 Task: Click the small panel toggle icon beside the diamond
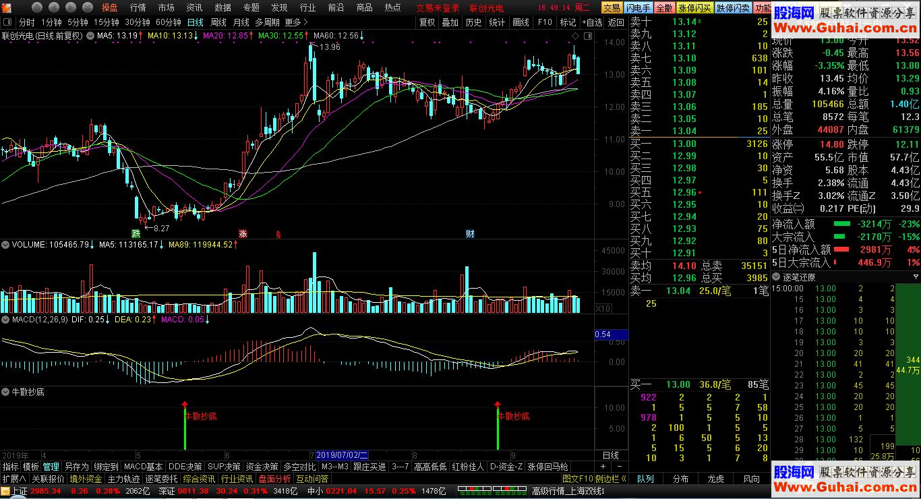point(587,35)
